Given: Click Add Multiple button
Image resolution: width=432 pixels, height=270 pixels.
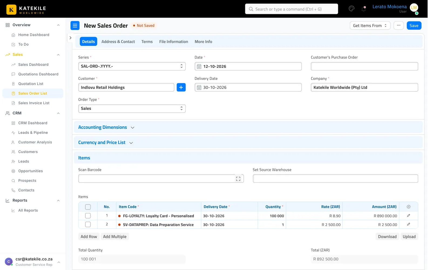Looking at the screenshot, I should point(115,237).
